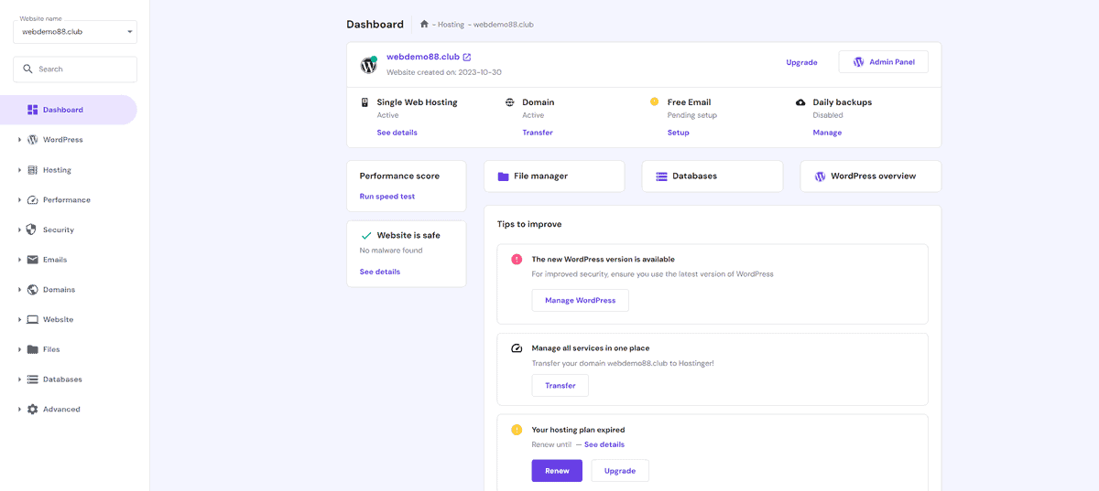Click the Domains globe icon in sidebar
The height and width of the screenshot is (491, 1099).
pyautogui.click(x=33, y=290)
